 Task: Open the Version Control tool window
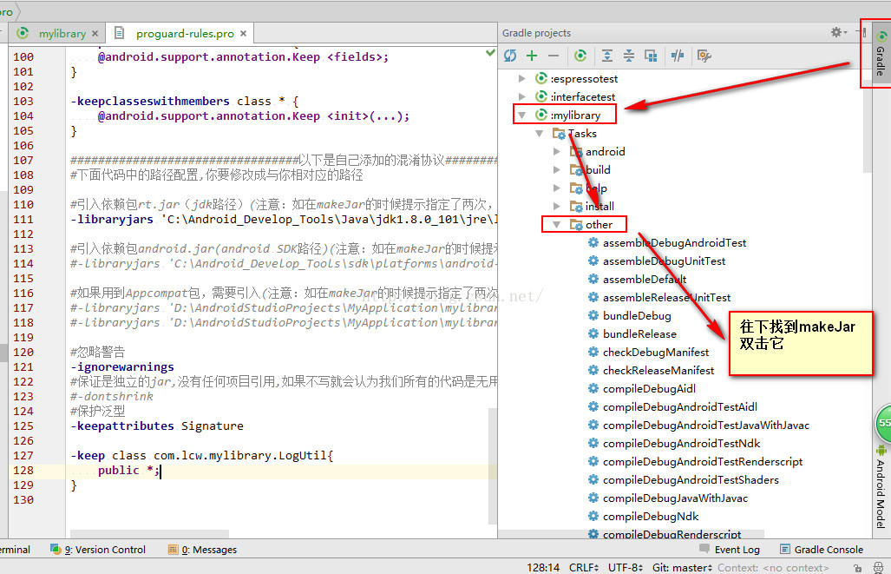tap(98, 549)
